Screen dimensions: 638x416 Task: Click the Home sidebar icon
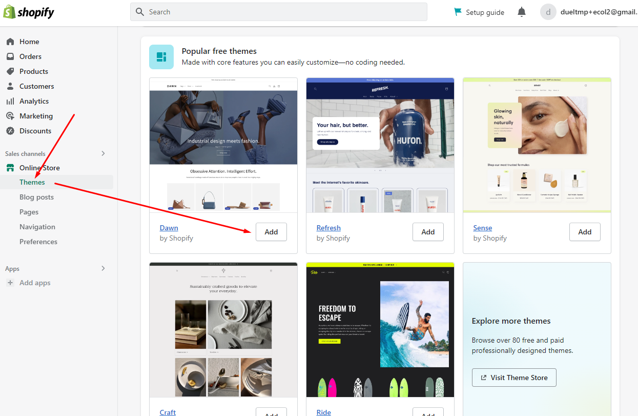tap(10, 42)
